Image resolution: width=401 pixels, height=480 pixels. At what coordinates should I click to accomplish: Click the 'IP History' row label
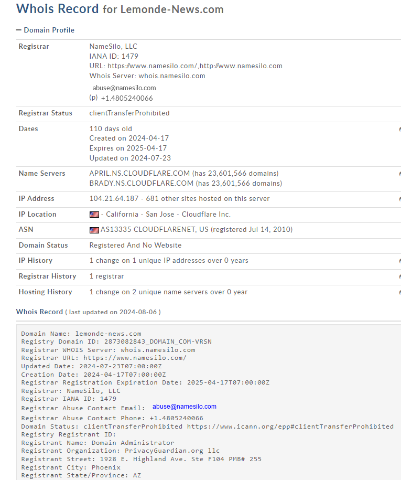click(x=36, y=261)
